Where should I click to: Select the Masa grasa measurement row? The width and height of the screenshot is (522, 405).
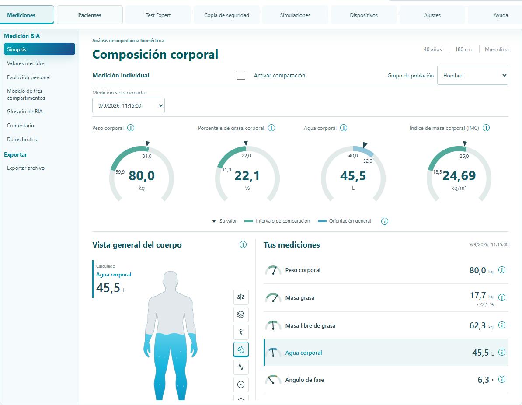tap(386, 298)
